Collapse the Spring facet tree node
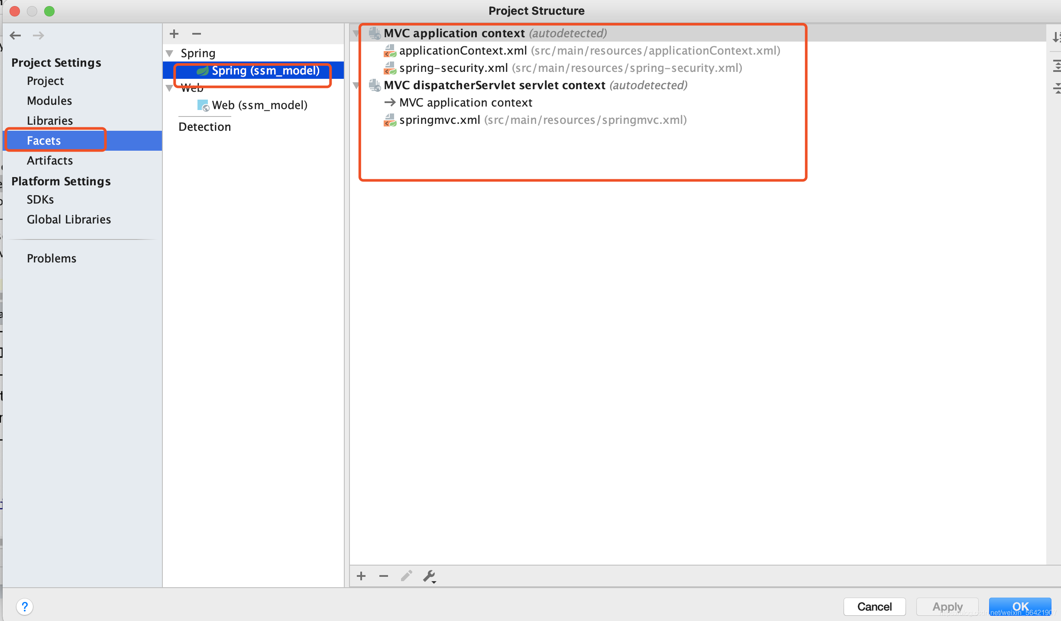Screen dimensions: 1061x621 coord(170,53)
